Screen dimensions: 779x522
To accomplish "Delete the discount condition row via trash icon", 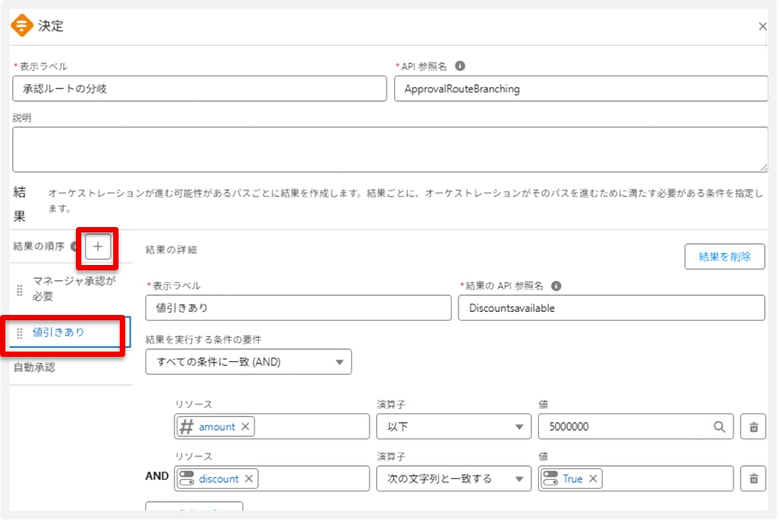I will pyautogui.click(x=753, y=478).
